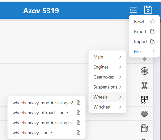Click the wheel tire sidebar icon
This screenshot has width=161, height=140.
[x=144, y=71]
